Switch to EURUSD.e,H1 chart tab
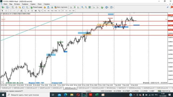Image resolution: width=173 pixels, height=97 pixels. 6,88
